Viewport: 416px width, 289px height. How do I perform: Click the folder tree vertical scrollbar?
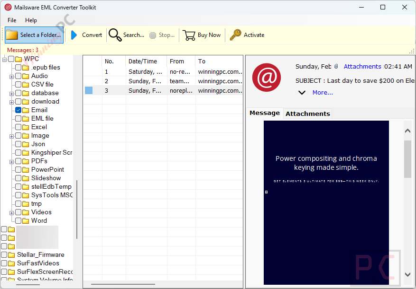click(x=77, y=210)
